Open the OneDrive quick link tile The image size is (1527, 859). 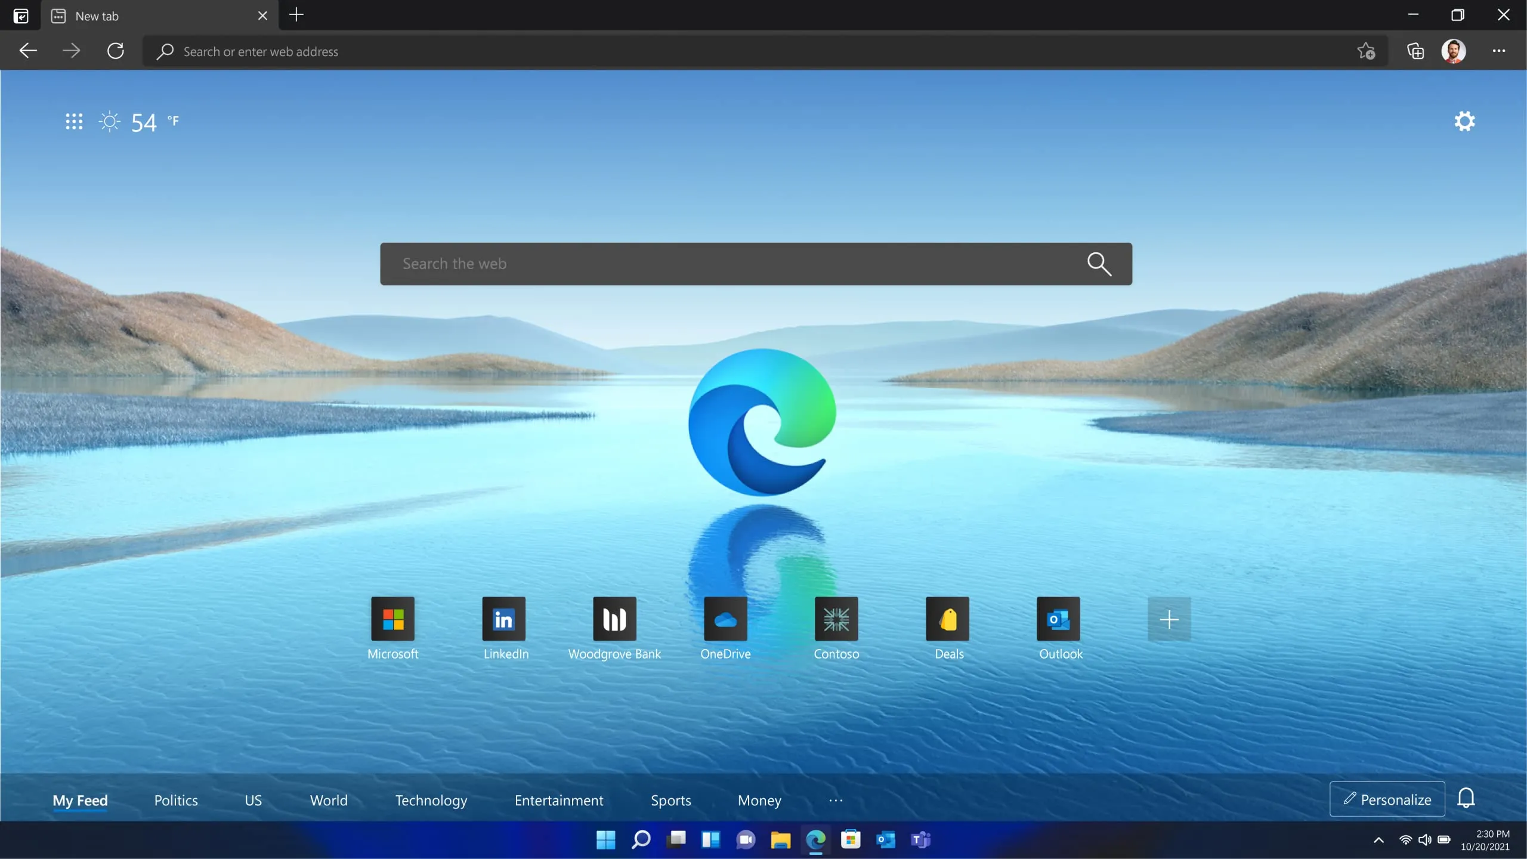[x=725, y=619]
